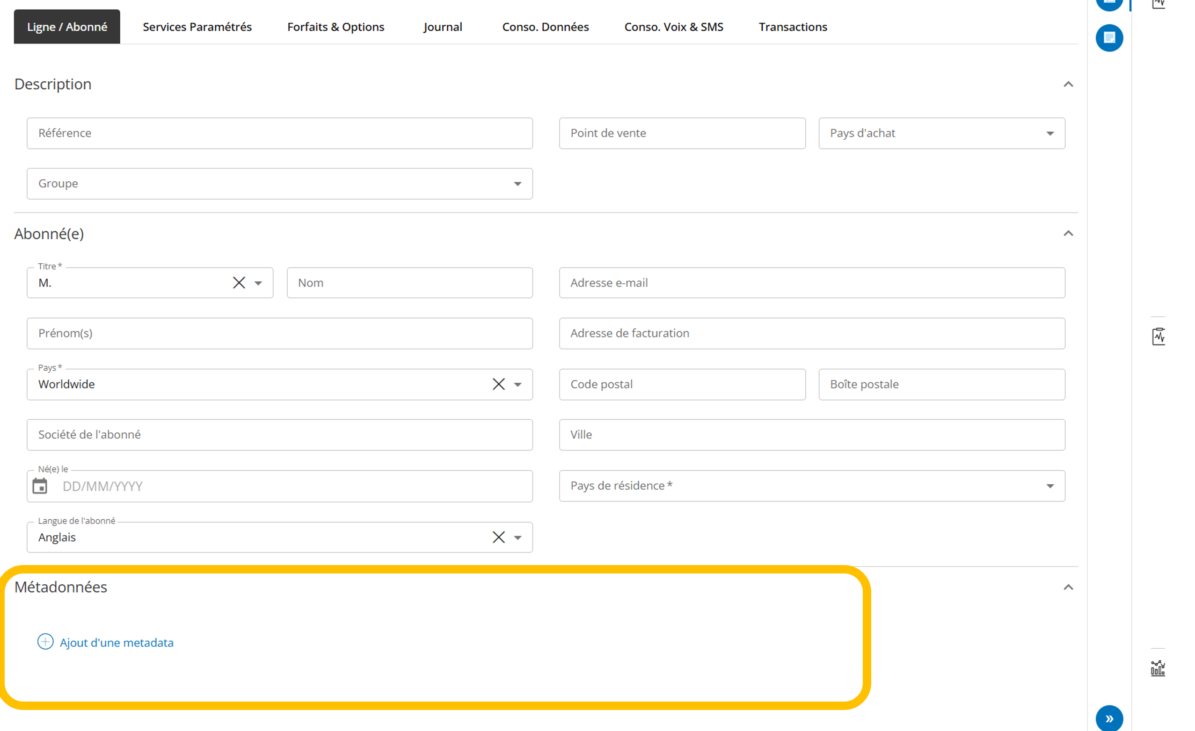Image resolution: width=1195 pixels, height=731 pixels.
Task: Collapse the Métadonnées section
Action: [1068, 587]
